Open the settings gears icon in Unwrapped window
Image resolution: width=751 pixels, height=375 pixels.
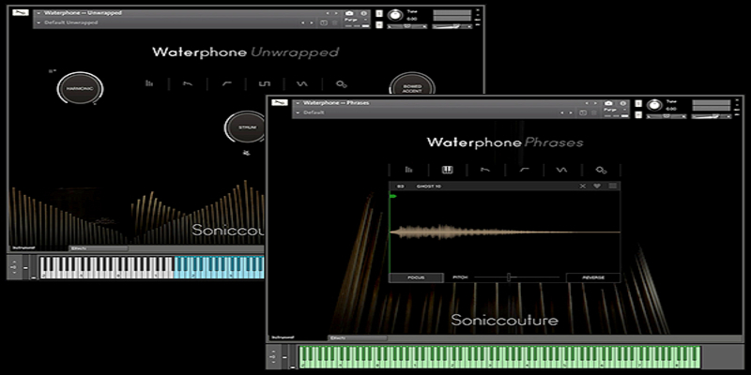(x=341, y=84)
